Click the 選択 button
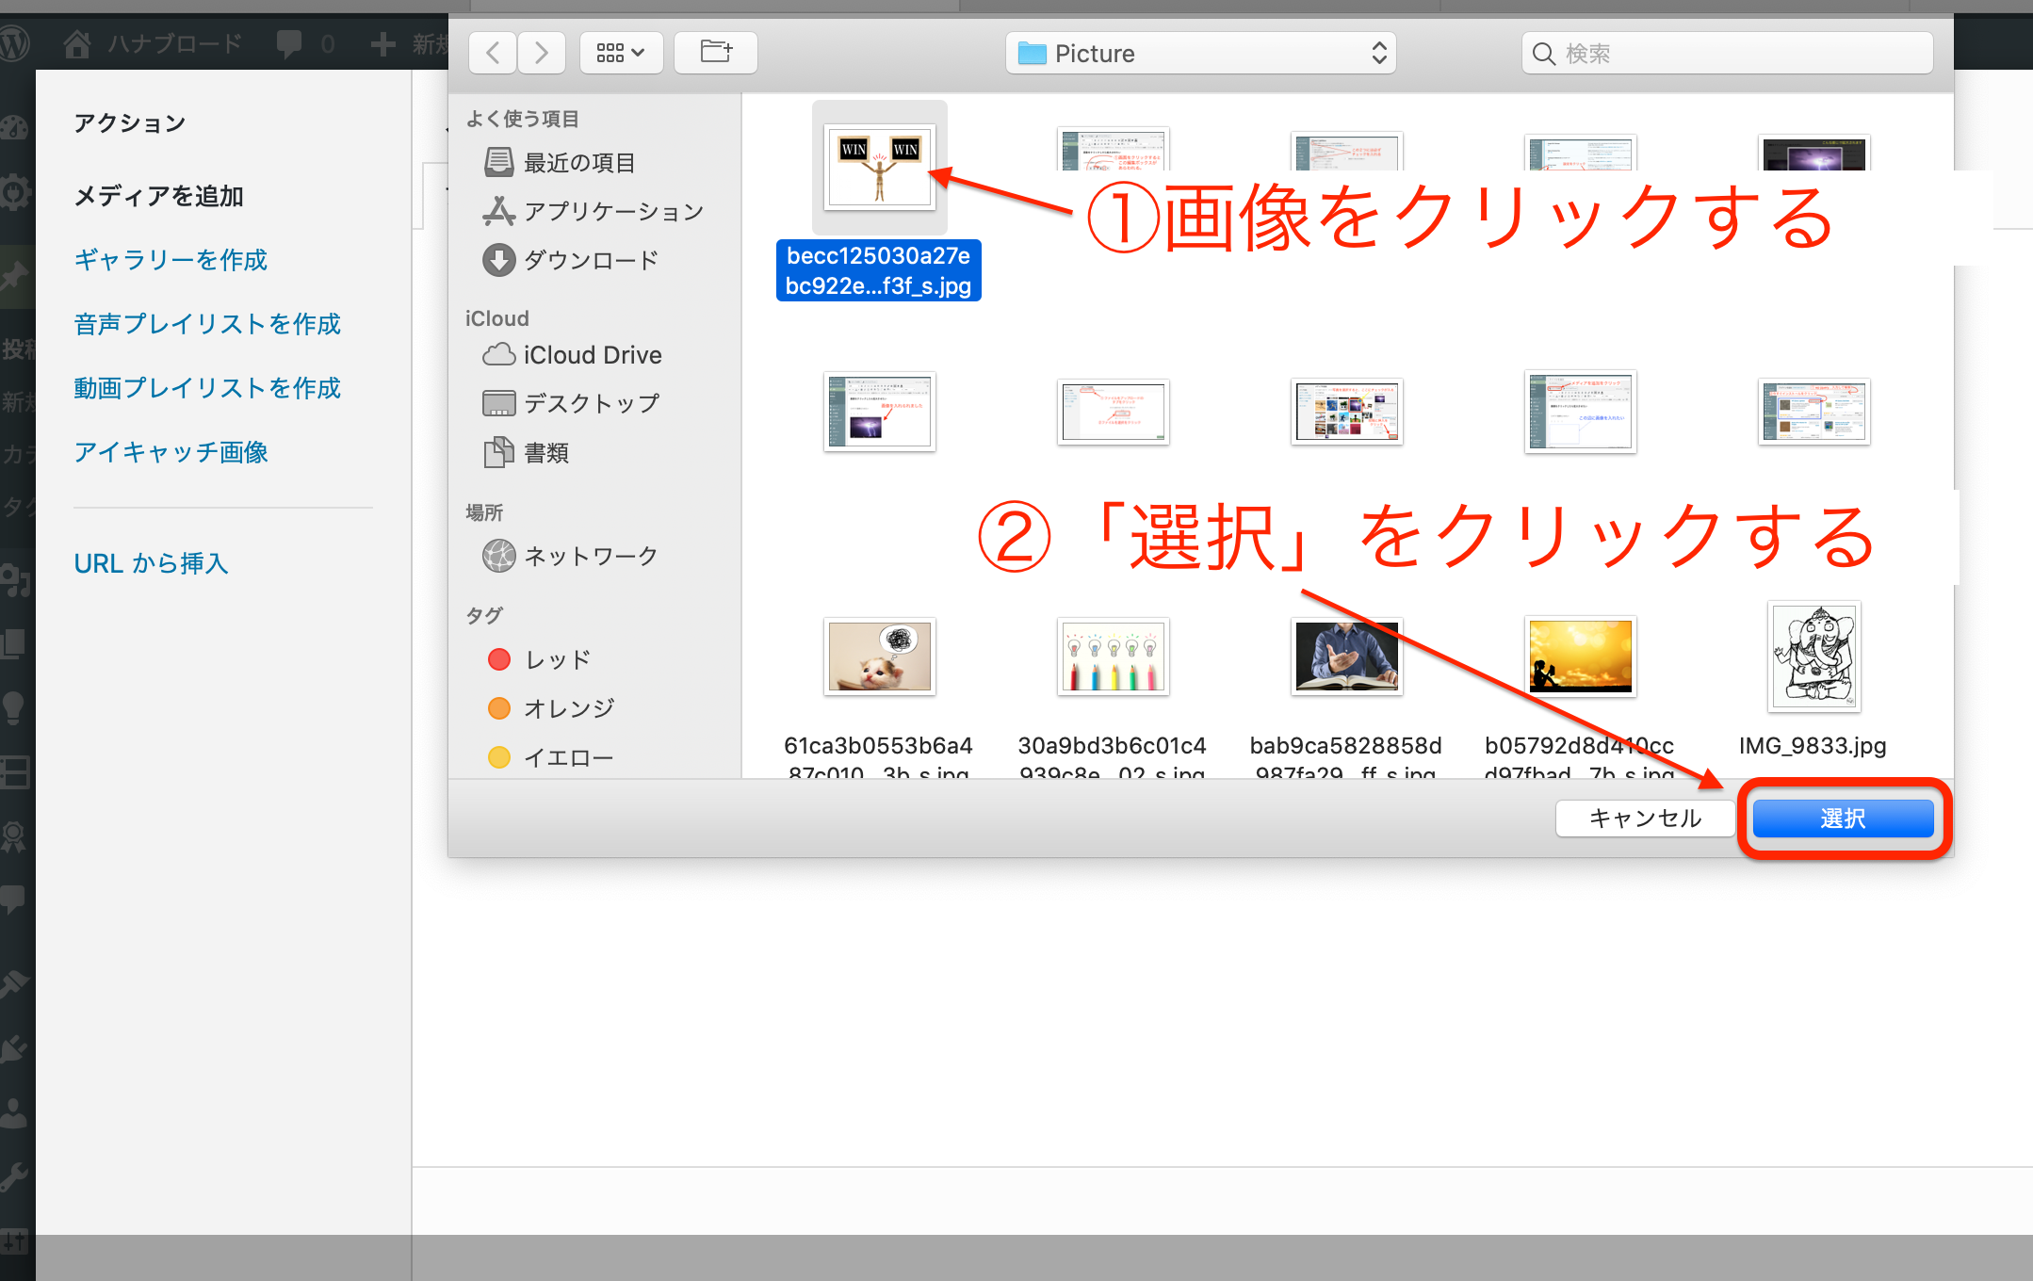The height and width of the screenshot is (1281, 2033). pos(1843,819)
